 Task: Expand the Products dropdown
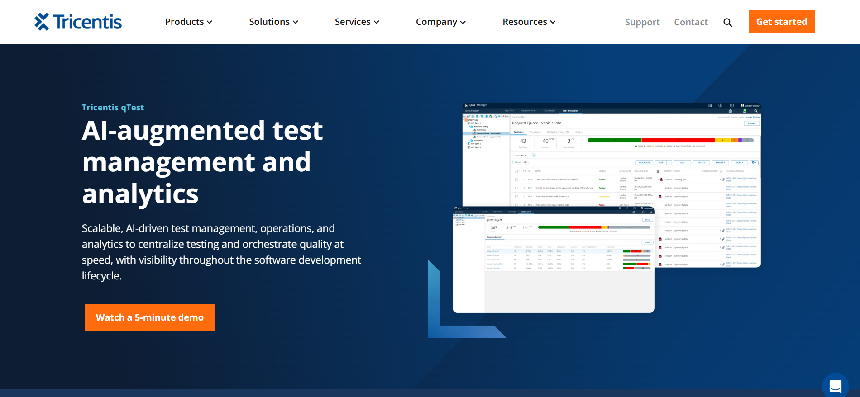pyautogui.click(x=188, y=22)
